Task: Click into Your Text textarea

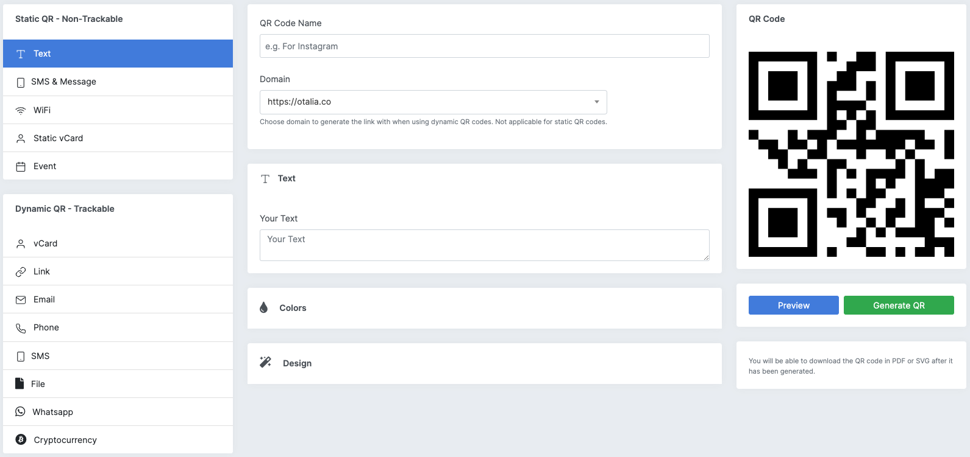Action: [x=485, y=245]
